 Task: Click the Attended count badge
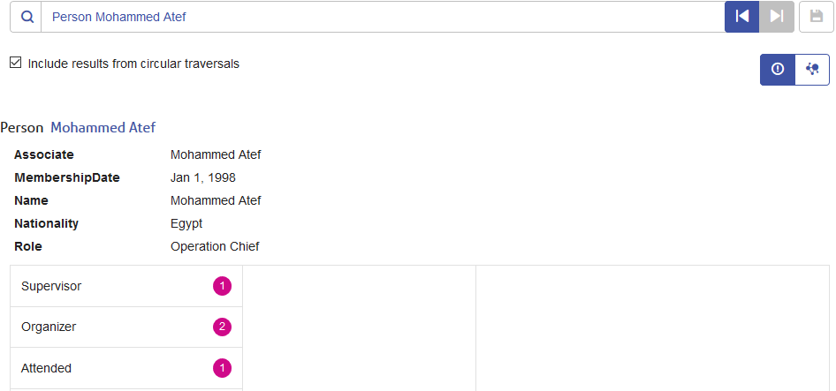223,368
